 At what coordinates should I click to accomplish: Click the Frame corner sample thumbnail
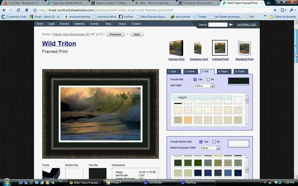click(x=51, y=174)
